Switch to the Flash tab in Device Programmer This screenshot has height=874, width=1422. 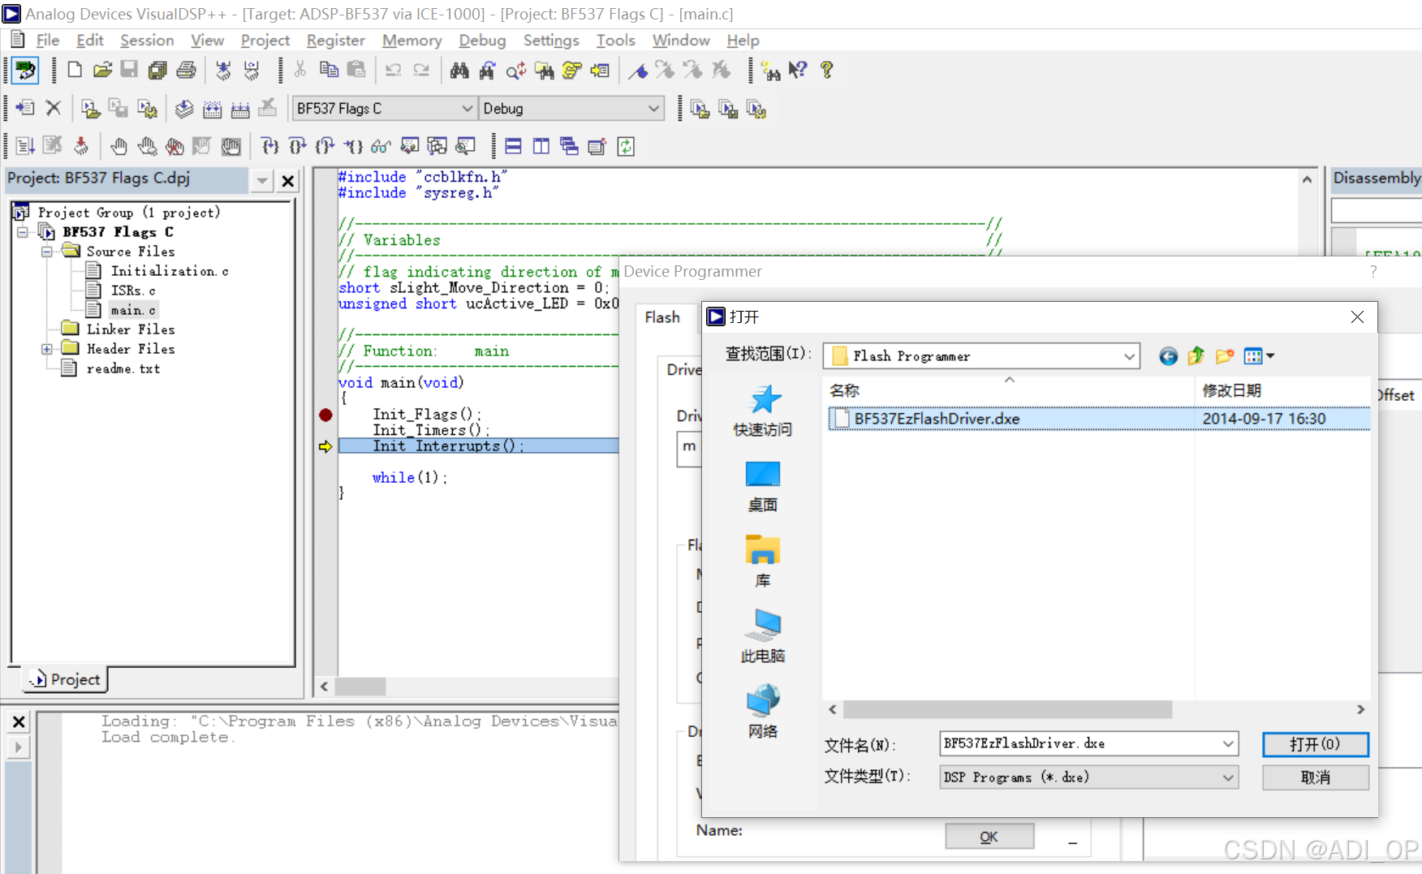coord(662,317)
